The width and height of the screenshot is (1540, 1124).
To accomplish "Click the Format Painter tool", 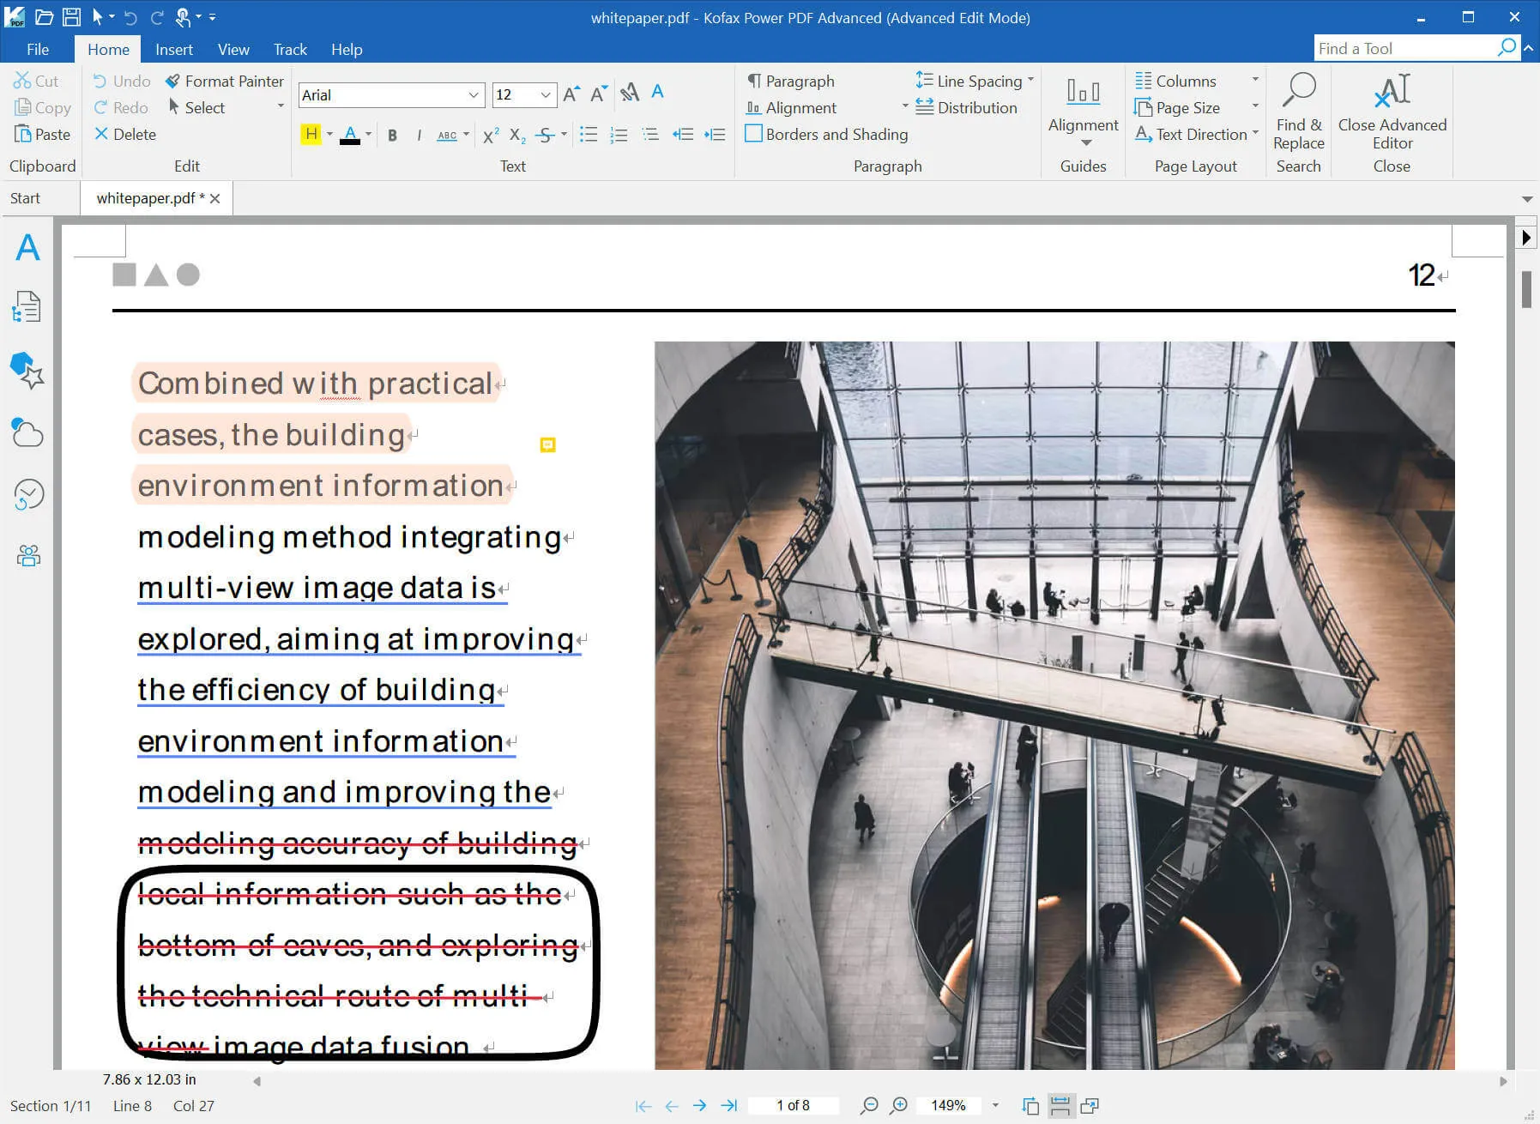I will click(225, 82).
